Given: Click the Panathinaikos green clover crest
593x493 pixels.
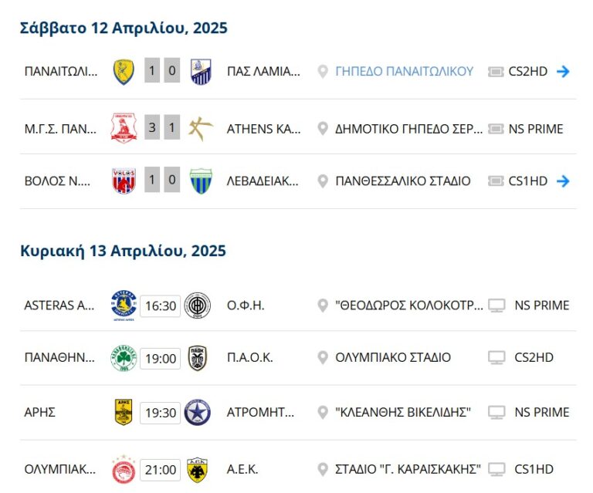Looking at the screenshot, I should tap(124, 358).
